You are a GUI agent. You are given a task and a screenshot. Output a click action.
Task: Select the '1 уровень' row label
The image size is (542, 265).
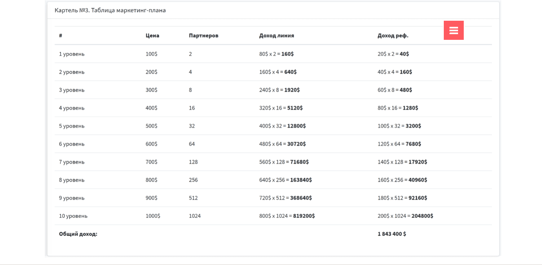72,54
